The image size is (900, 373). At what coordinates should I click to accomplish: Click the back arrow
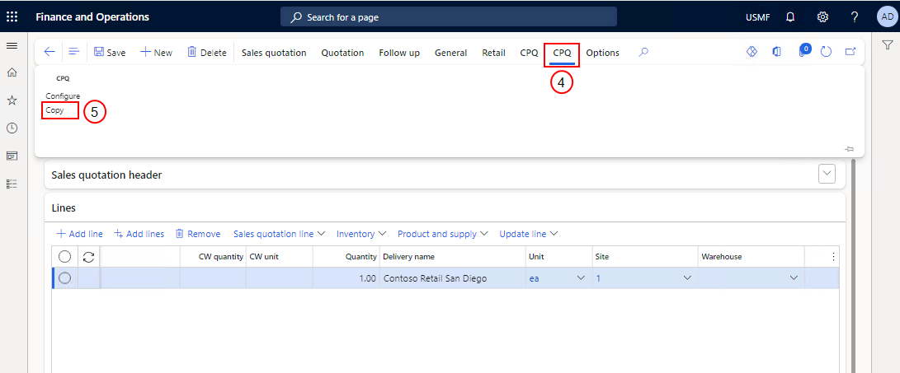[50, 52]
